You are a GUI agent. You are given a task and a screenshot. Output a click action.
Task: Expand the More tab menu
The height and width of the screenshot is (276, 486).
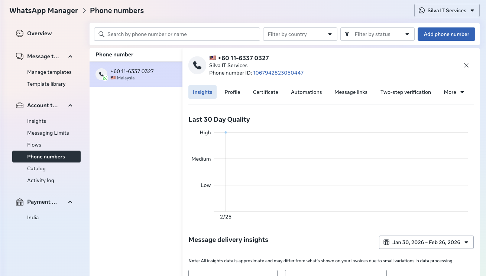tap(454, 92)
